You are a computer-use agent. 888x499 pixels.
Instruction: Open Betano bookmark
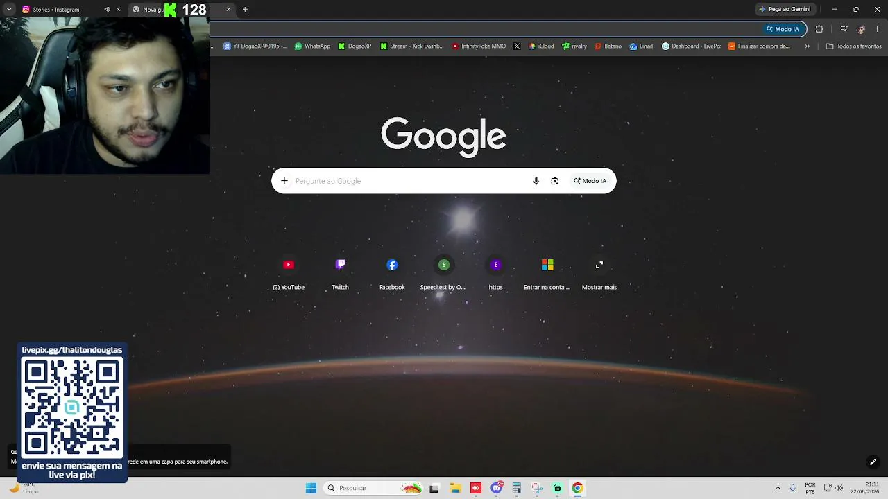click(608, 46)
